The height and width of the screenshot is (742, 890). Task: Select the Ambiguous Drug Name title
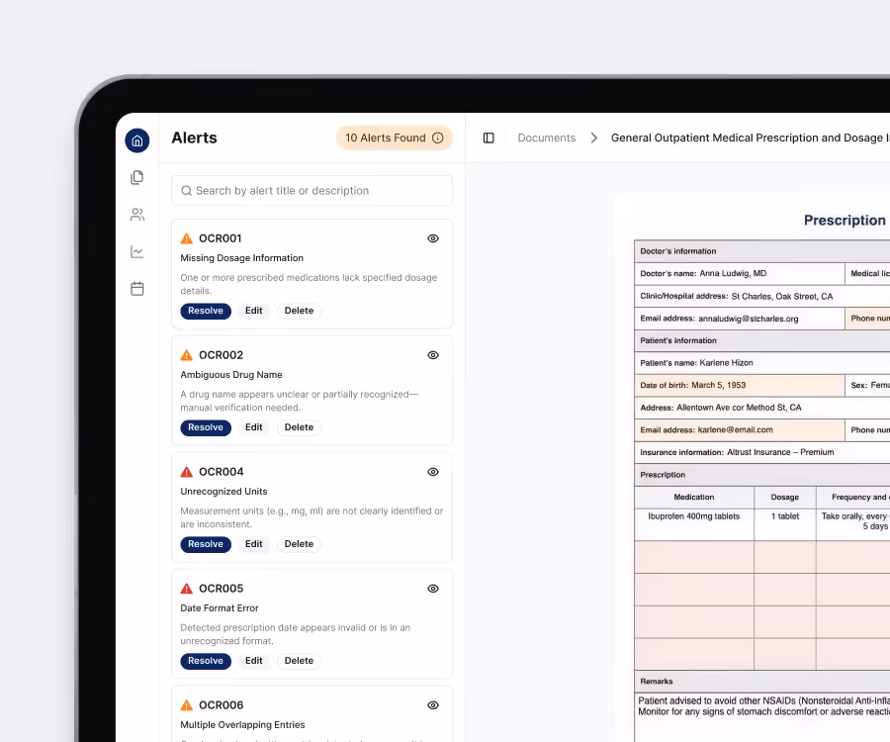tap(231, 375)
